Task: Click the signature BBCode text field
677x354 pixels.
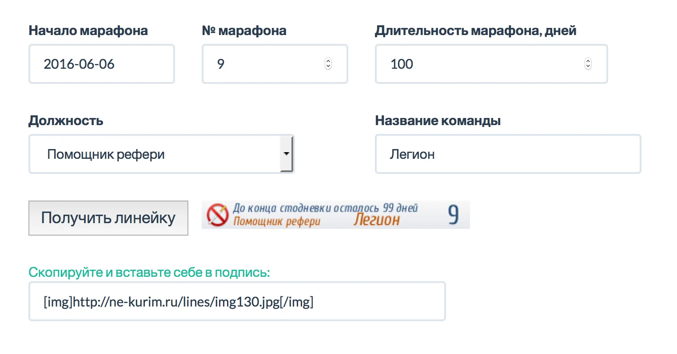Action: click(x=236, y=301)
